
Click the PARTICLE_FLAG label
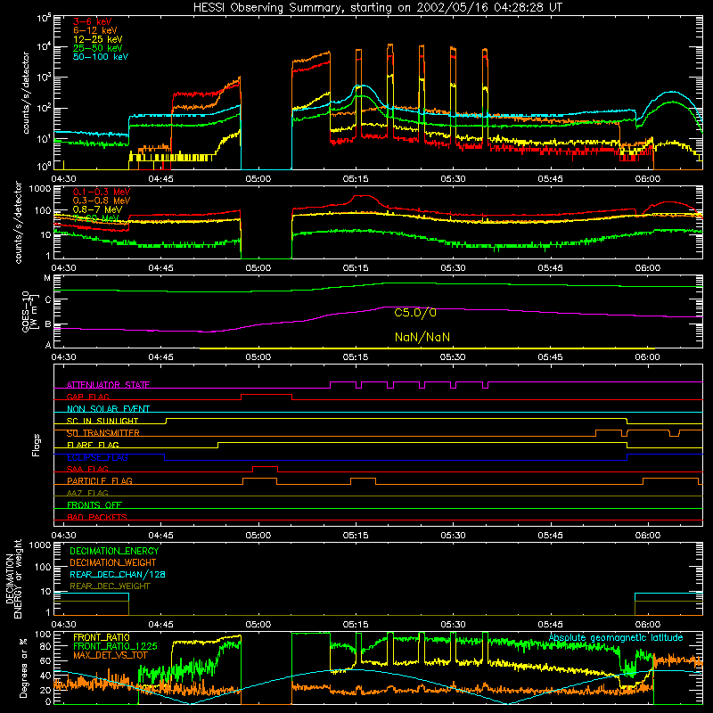tap(100, 481)
